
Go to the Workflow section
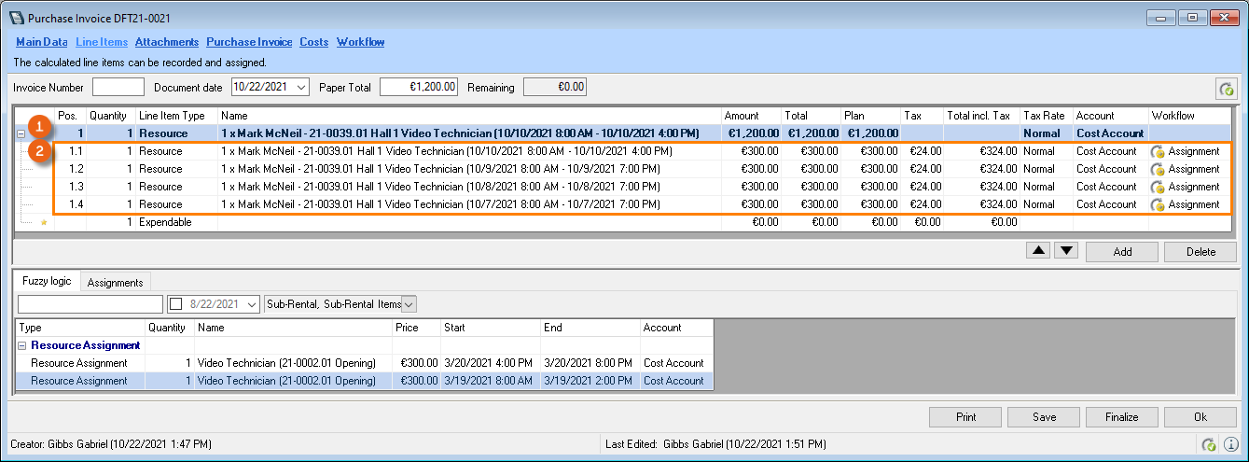(x=360, y=42)
